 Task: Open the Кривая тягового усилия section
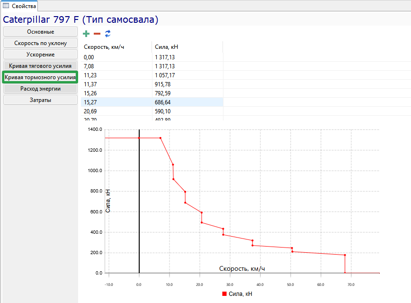coord(40,66)
